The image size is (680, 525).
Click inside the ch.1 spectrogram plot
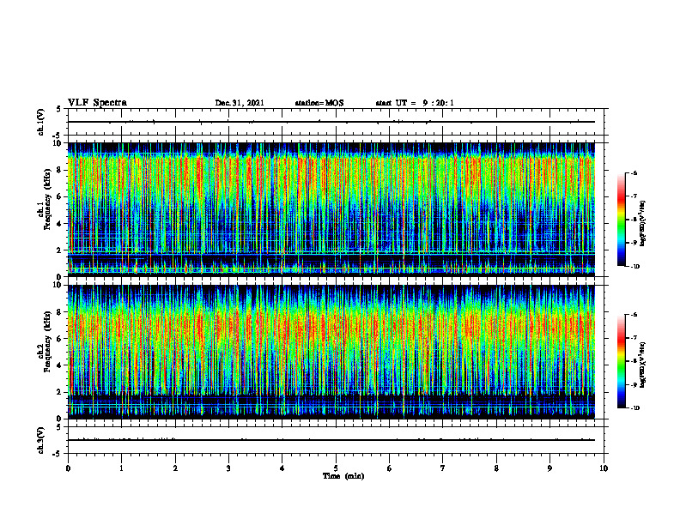(x=331, y=209)
